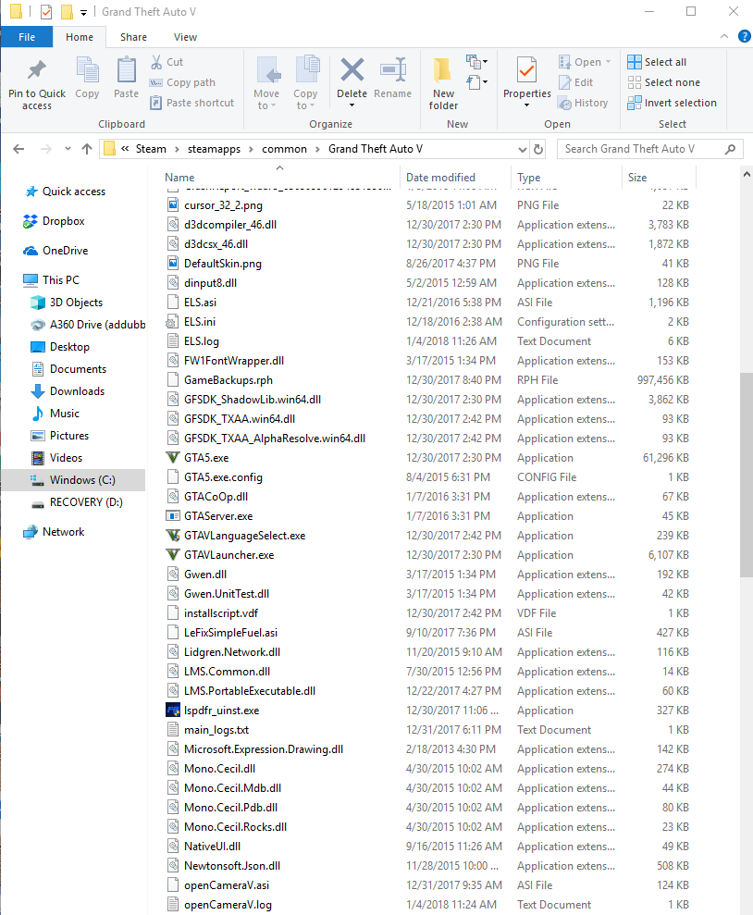
Task: Select the 3D Objects folder
Action: (x=67, y=303)
